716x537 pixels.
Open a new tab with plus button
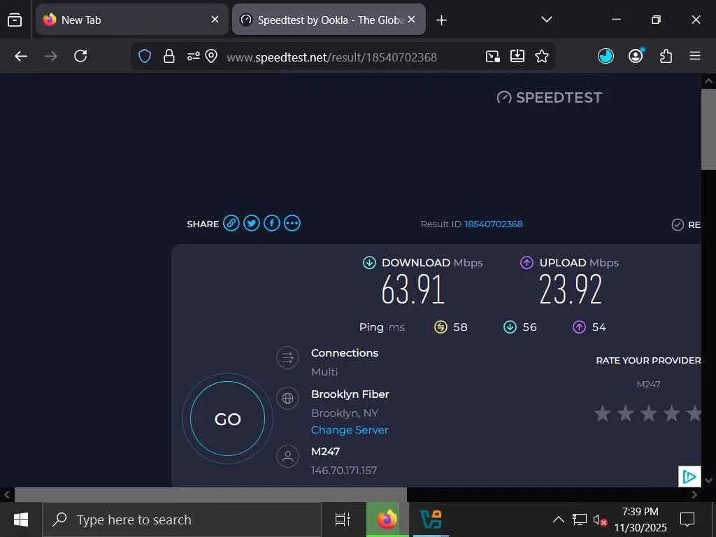click(x=441, y=20)
